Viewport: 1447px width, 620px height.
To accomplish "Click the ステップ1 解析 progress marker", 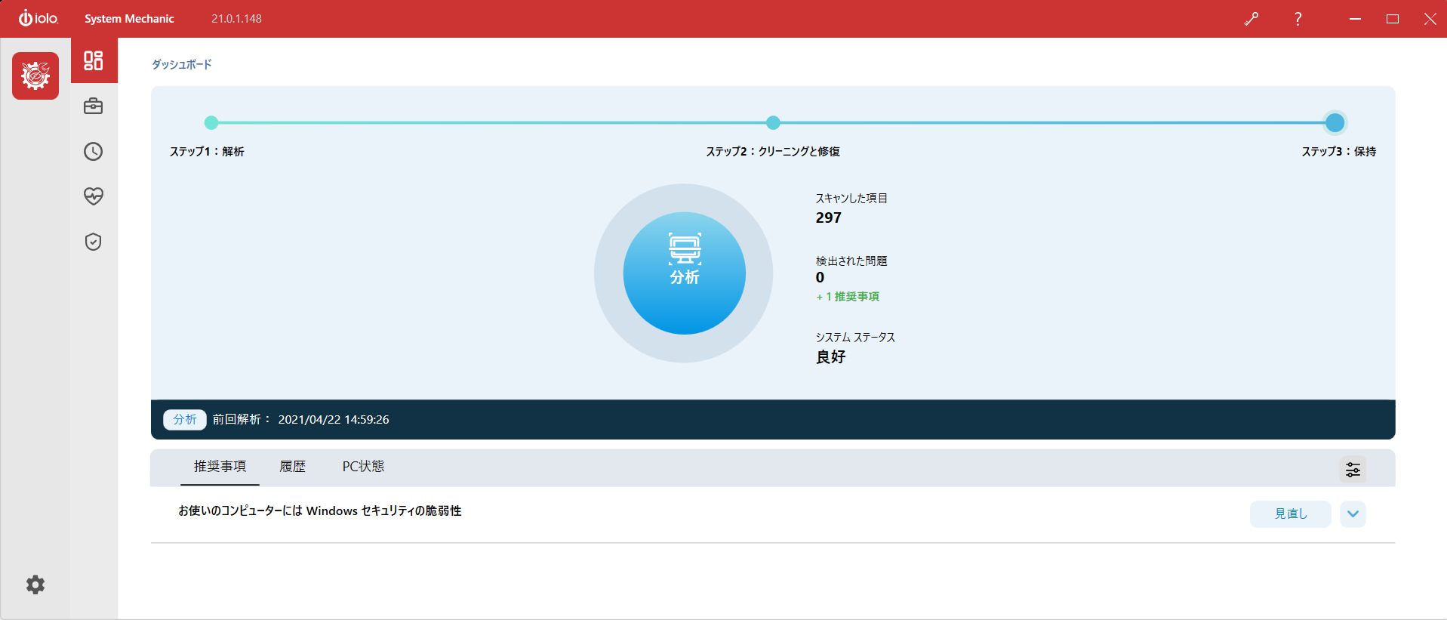I will tap(211, 122).
